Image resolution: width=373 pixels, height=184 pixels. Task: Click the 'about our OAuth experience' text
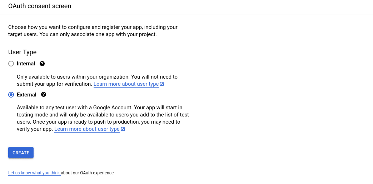[87, 173]
